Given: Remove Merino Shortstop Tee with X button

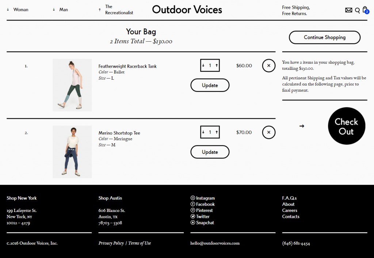Looking at the screenshot, I should 268,132.
